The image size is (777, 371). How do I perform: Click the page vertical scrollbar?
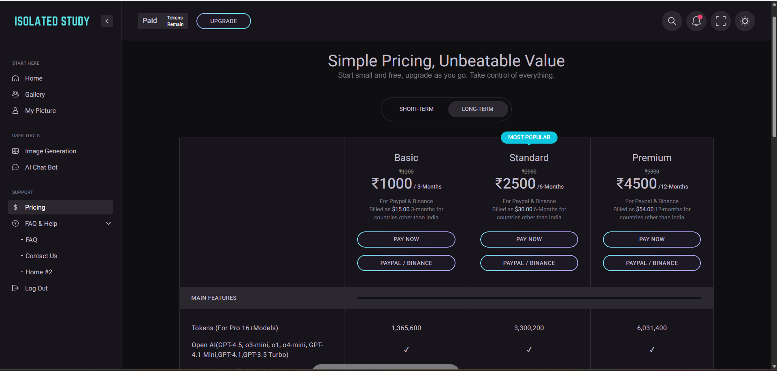774,77
